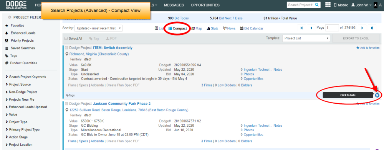Switch to Map view
Screen dimensions: 384x150
pos(197,29)
